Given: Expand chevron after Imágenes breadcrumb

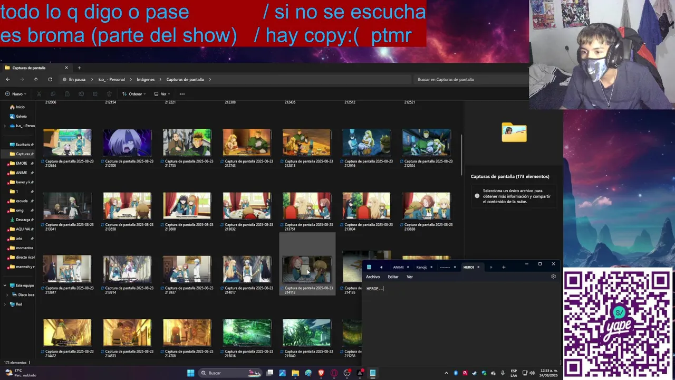Looking at the screenshot, I should click(x=160, y=79).
